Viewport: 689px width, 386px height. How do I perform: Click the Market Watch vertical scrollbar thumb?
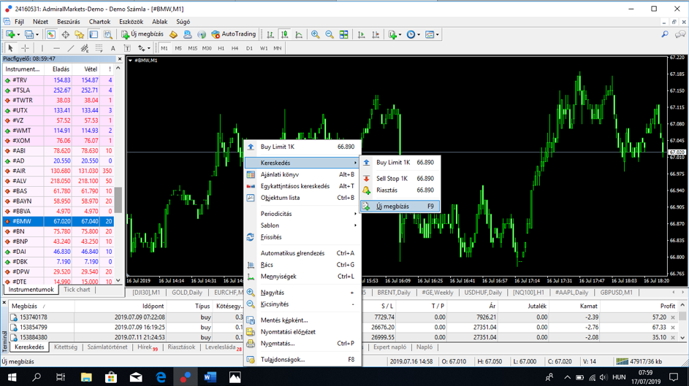point(118,200)
